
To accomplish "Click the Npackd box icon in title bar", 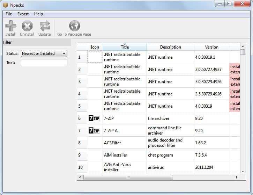I will [x=5, y=5].
